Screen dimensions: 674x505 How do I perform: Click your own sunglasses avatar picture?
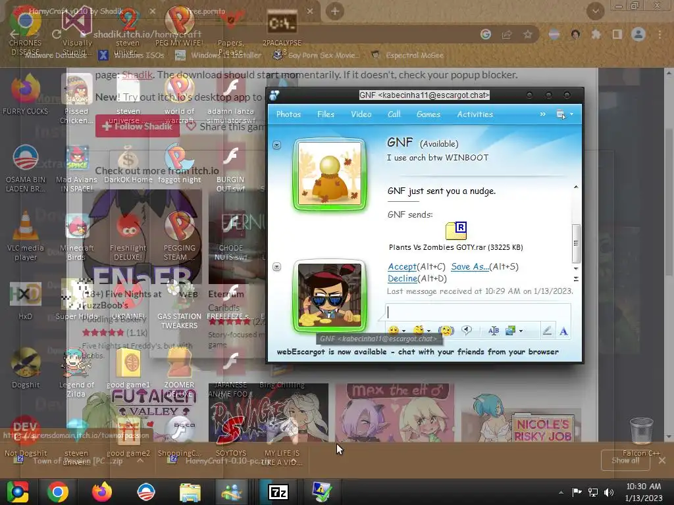pyautogui.click(x=330, y=296)
